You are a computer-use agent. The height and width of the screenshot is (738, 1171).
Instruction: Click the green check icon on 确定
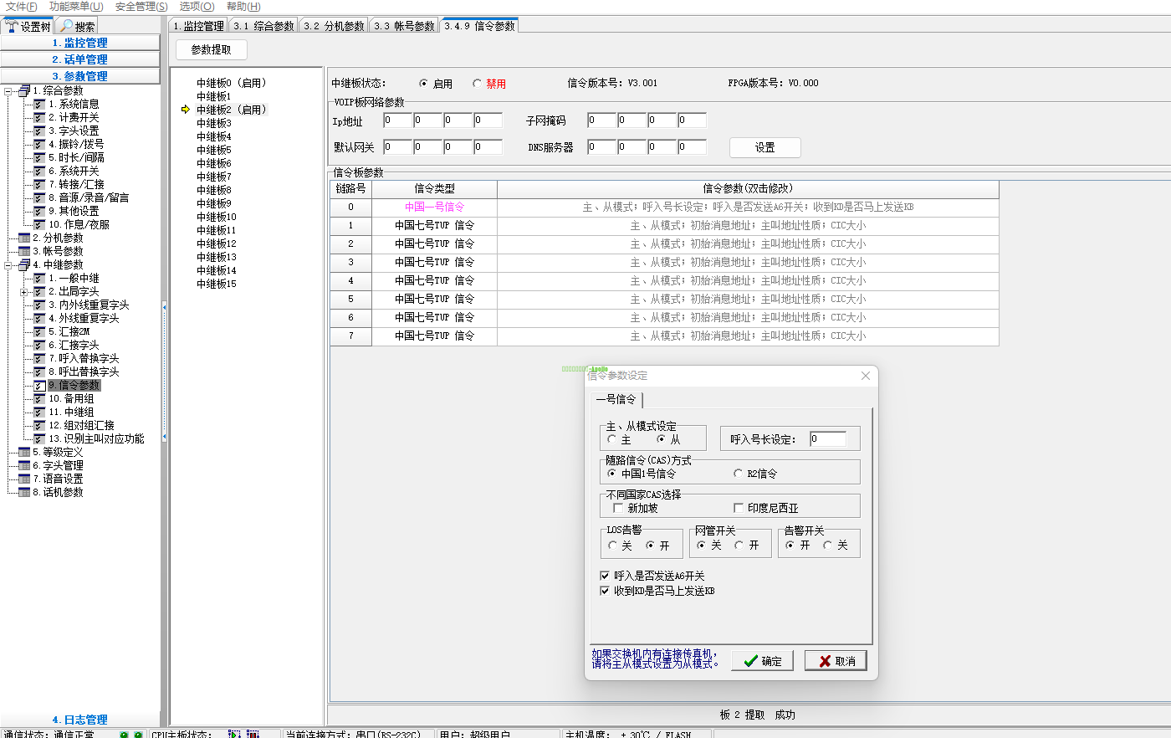coord(750,661)
